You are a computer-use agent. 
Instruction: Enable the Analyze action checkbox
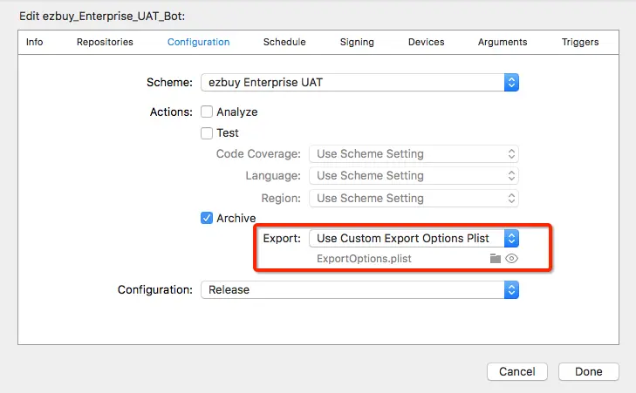[207, 112]
